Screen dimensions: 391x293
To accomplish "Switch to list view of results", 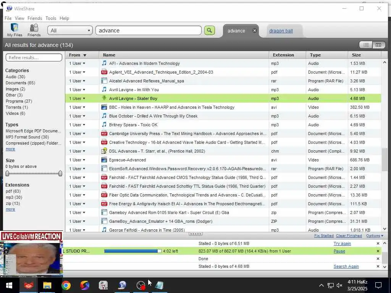I will point(366,45).
